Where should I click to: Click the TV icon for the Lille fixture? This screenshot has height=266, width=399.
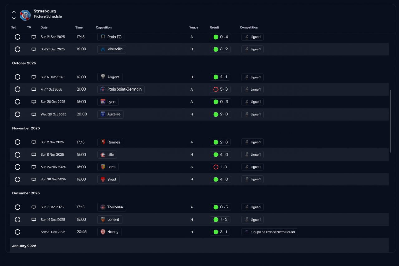pyautogui.click(x=34, y=155)
